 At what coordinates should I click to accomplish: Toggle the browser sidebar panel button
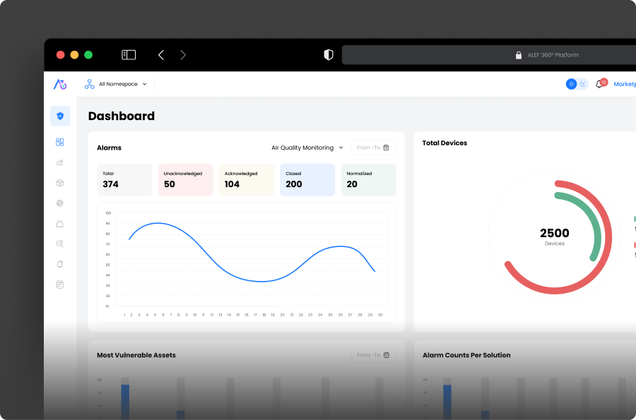click(129, 55)
